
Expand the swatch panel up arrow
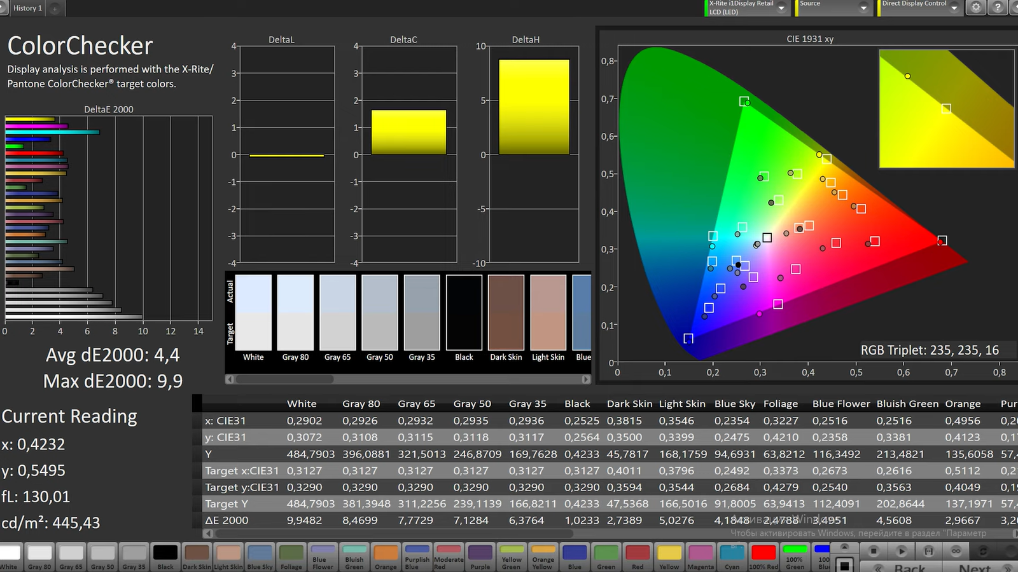(x=844, y=547)
